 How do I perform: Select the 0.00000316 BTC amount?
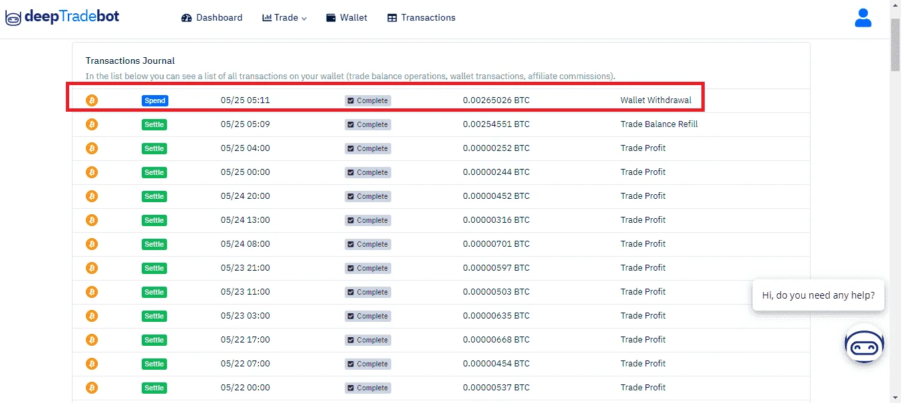496,220
